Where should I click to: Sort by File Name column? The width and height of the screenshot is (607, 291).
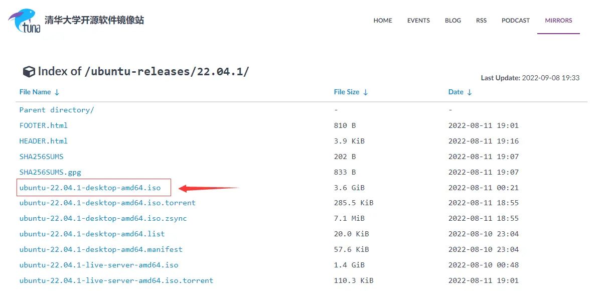(40, 92)
